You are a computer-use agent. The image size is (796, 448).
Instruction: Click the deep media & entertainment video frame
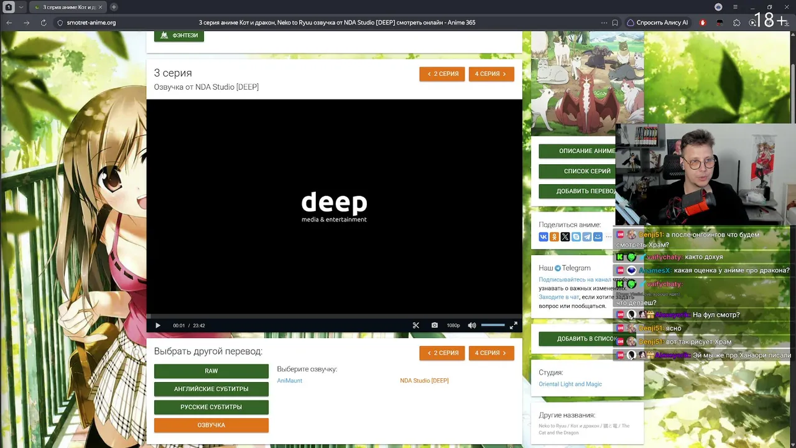335,207
